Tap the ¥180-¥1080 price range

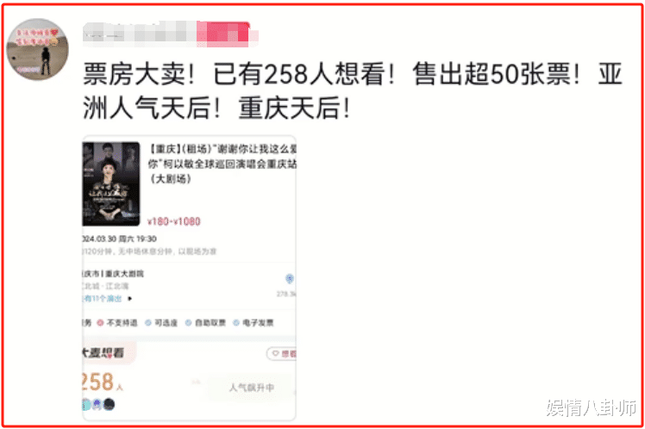[174, 221]
